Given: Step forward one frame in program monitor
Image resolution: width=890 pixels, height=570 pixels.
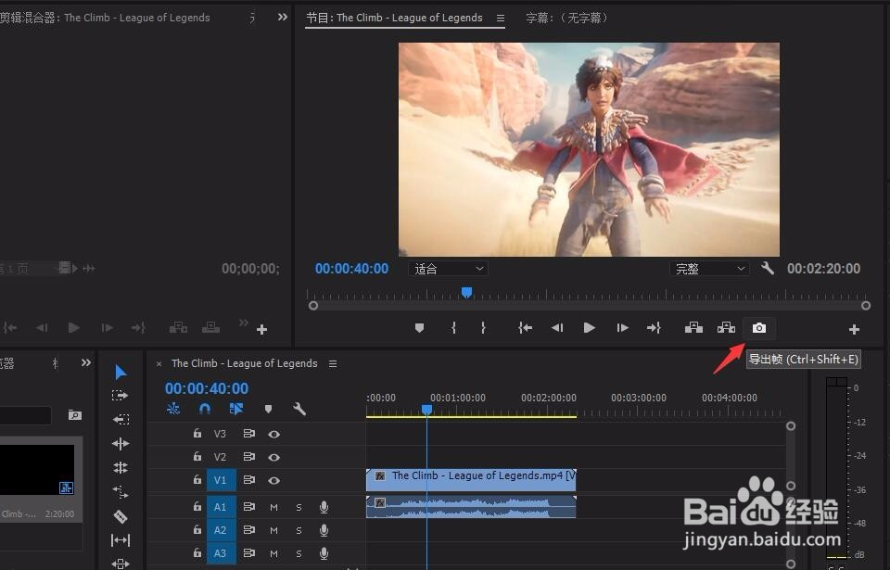Looking at the screenshot, I should pyautogui.click(x=622, y=328).
